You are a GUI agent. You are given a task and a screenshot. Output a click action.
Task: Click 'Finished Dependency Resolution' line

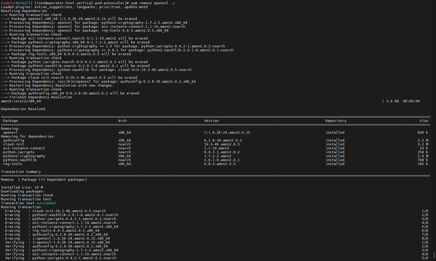pyautogui.click(x=37, y=97)
